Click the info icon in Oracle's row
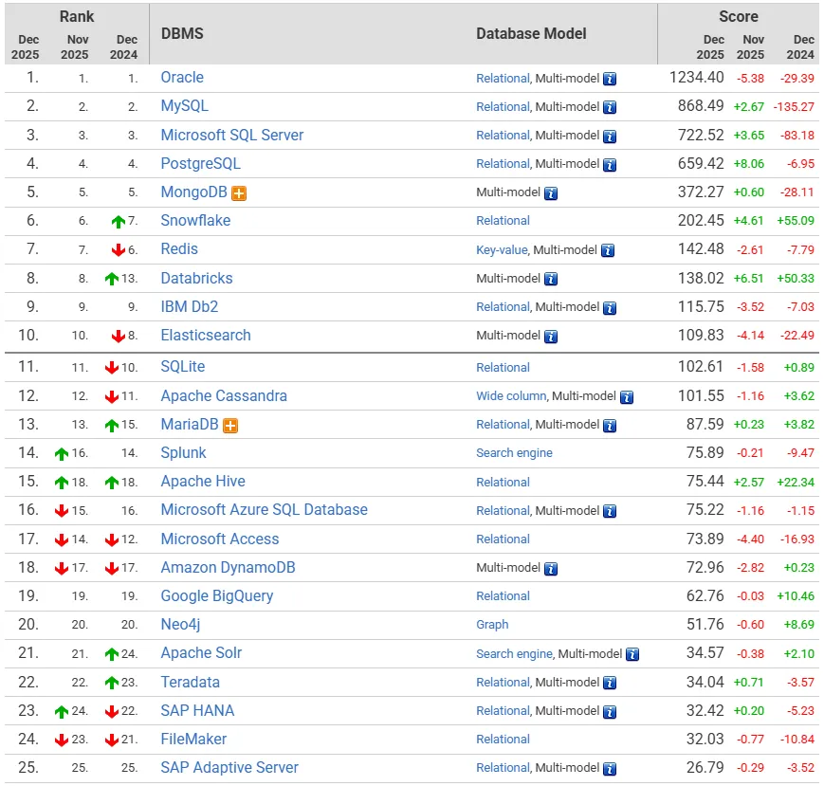The height and width of the screenshot is (786, 824). point(610,79)
